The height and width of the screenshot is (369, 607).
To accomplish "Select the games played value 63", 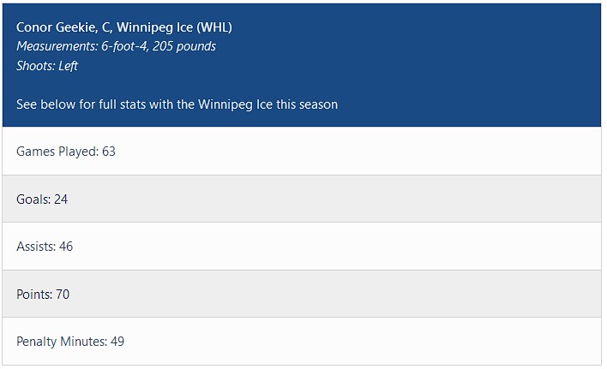I will point(108,152).
